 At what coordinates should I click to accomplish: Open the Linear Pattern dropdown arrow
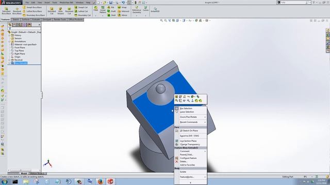pos(103,16)
